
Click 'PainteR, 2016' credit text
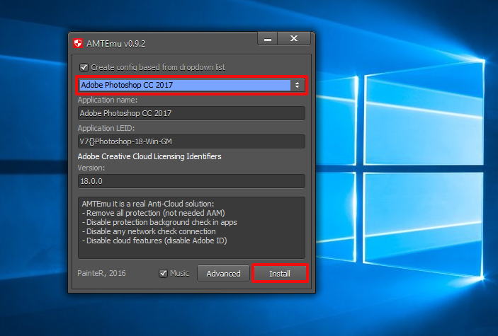tap(101, 273)
